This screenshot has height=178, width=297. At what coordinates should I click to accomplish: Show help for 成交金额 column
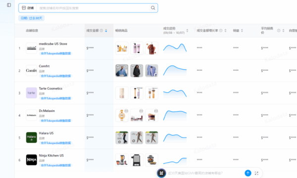point(101,31)
